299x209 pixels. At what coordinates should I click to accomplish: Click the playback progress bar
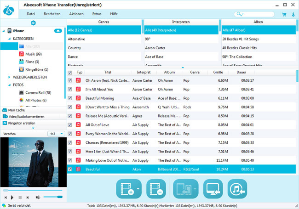tap(33, 190)
